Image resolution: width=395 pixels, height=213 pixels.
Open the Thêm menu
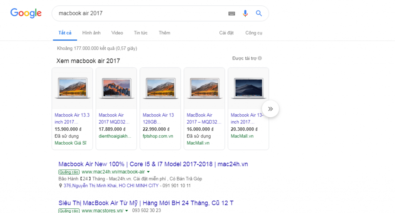[x=164, y=33]
